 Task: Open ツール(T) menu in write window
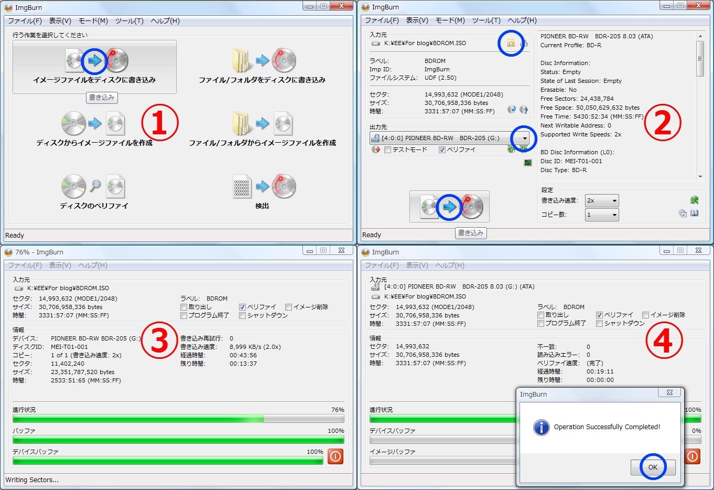(486, 20)
